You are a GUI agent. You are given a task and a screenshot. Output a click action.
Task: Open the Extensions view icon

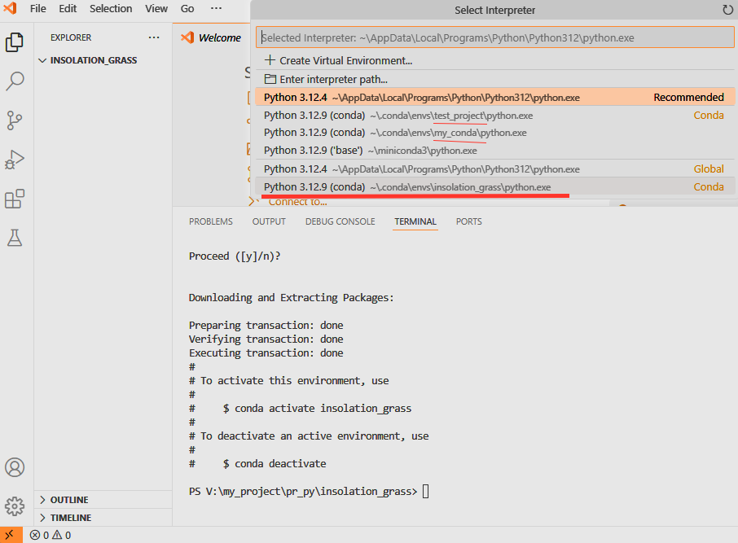[15, 199]
